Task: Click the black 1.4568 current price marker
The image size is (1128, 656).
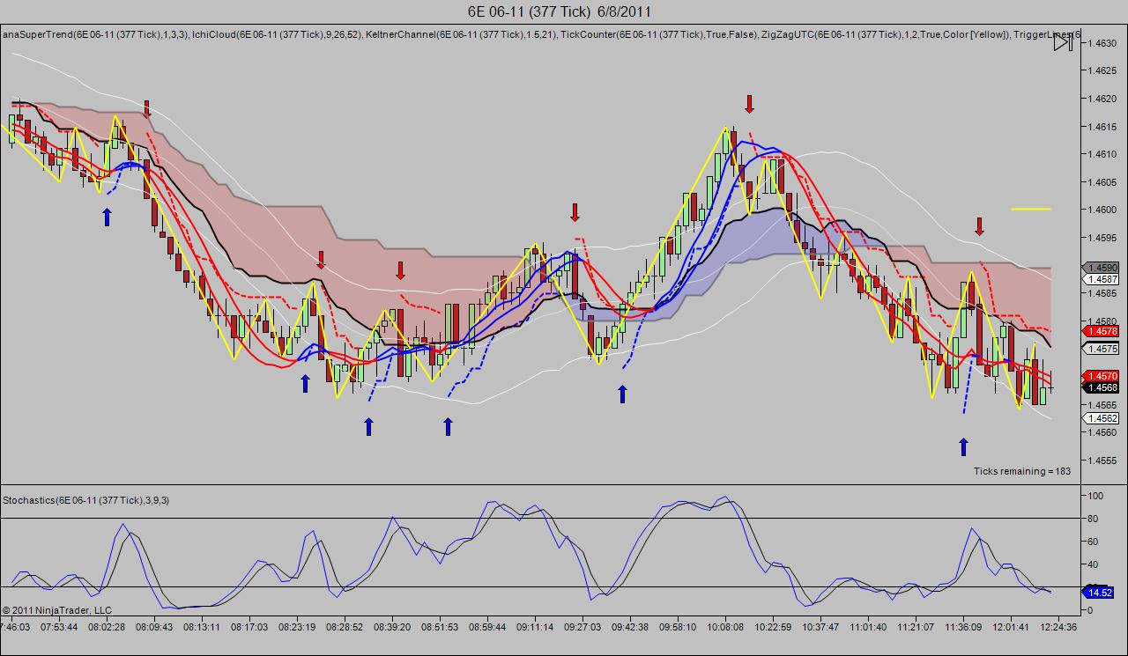Action: coord(1102,387)
